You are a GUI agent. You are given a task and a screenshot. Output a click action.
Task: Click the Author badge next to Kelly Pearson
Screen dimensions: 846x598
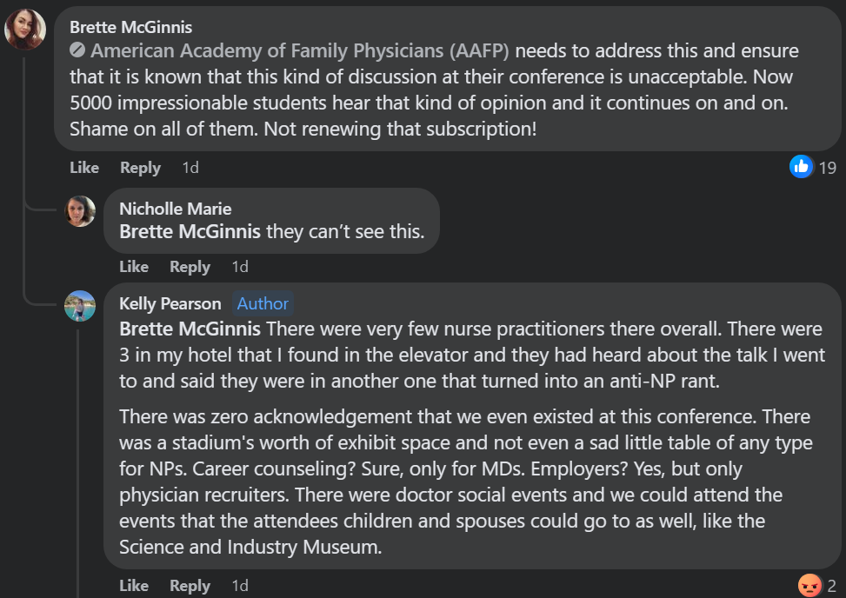[263, 303]
